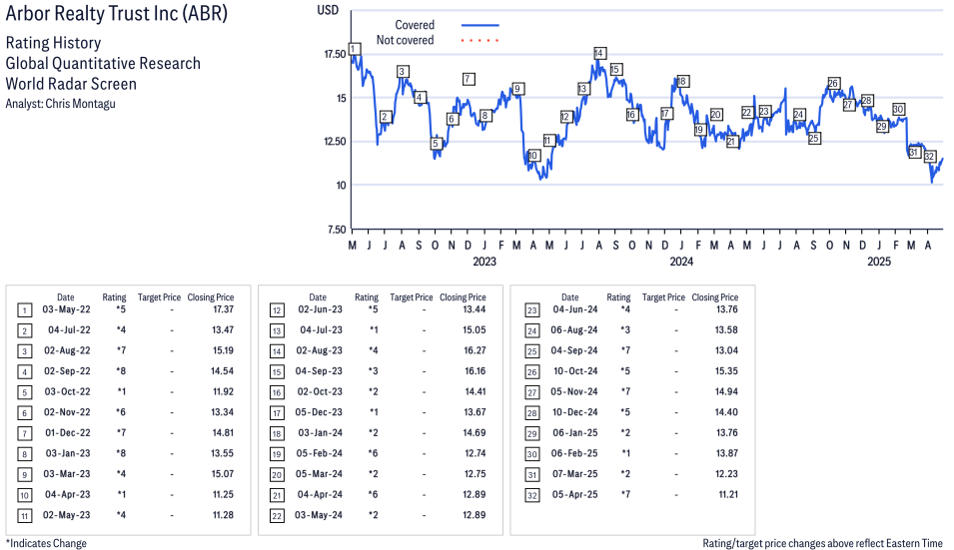This screenshot has width=954, height=550.
Task: Click the USD axis unit label
Action: tap(328, 10)
